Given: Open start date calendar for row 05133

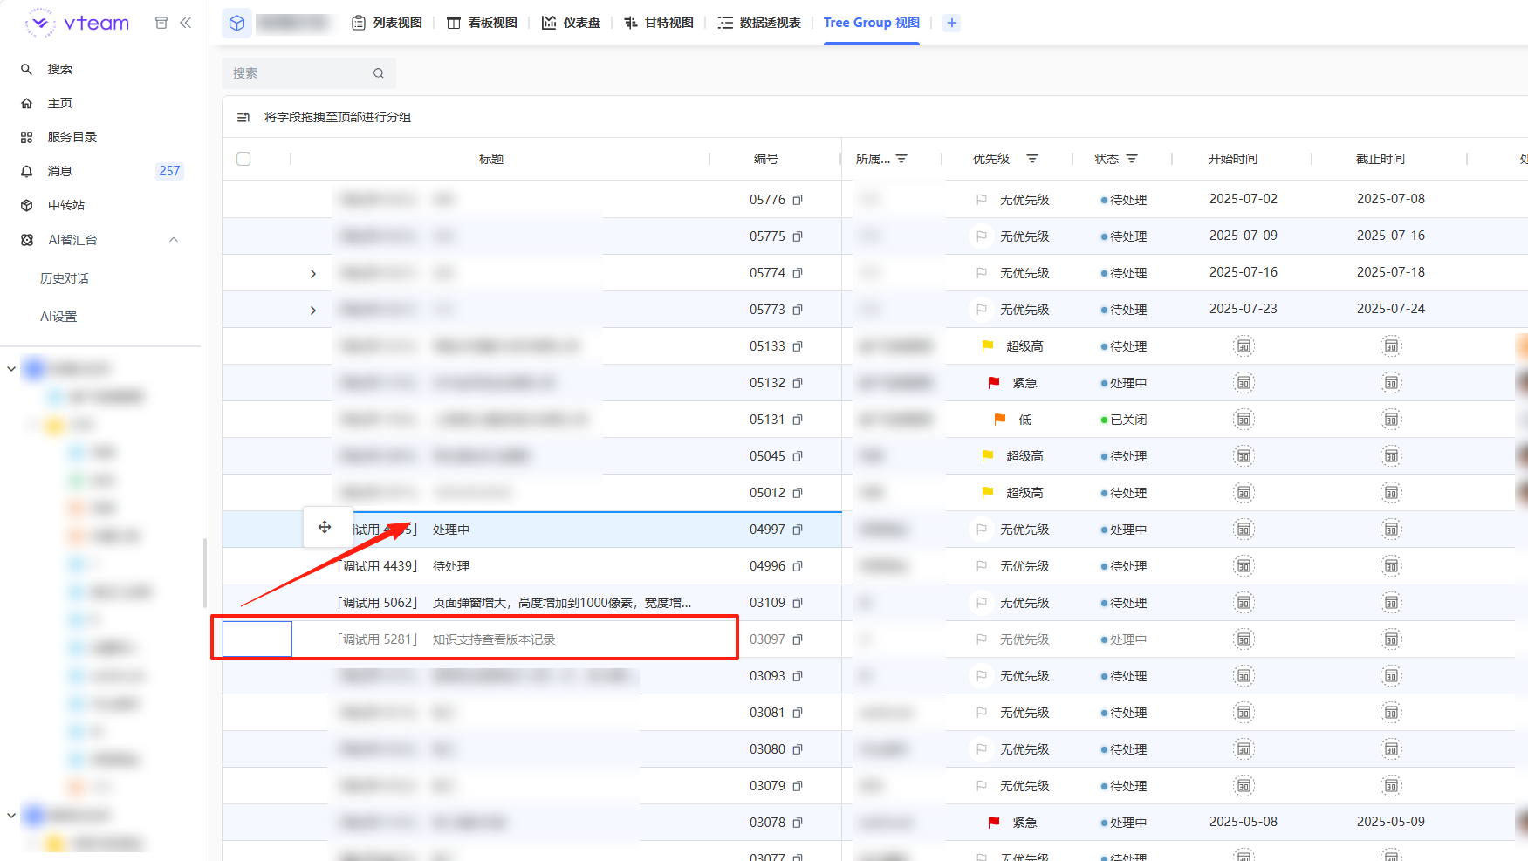Looking at the screenshot, I should (1244, 346).
